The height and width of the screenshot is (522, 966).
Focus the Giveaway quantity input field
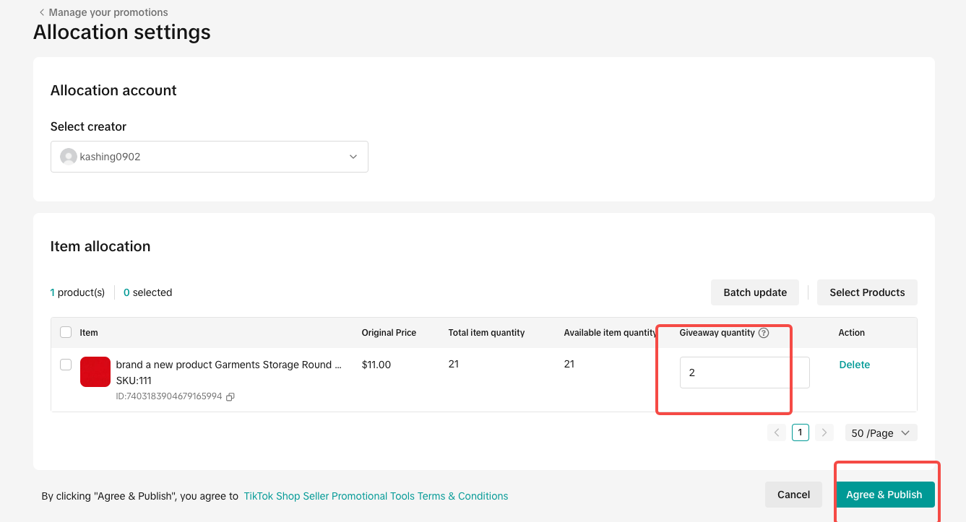[744, 373]
